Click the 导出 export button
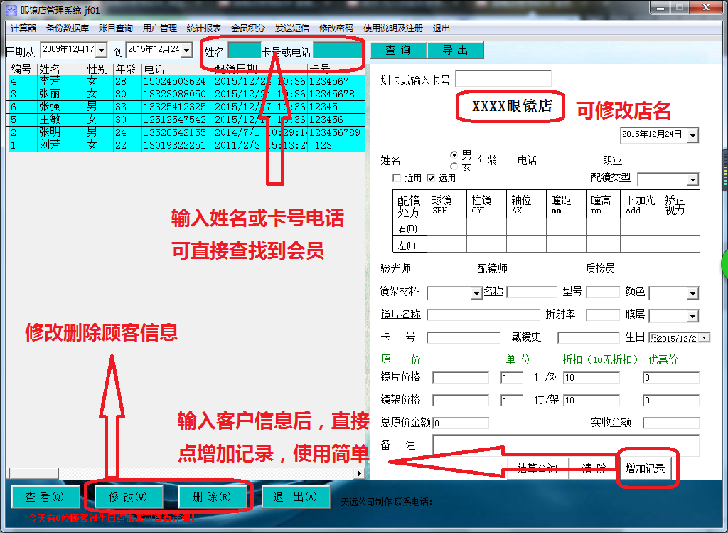The image size is (728, 533). point(455,51)
